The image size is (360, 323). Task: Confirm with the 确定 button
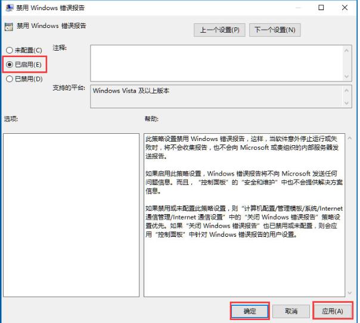click(250, 311)
